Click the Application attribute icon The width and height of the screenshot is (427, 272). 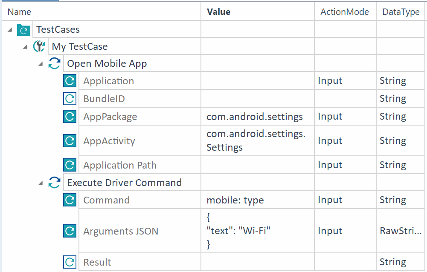coord(70,81)
